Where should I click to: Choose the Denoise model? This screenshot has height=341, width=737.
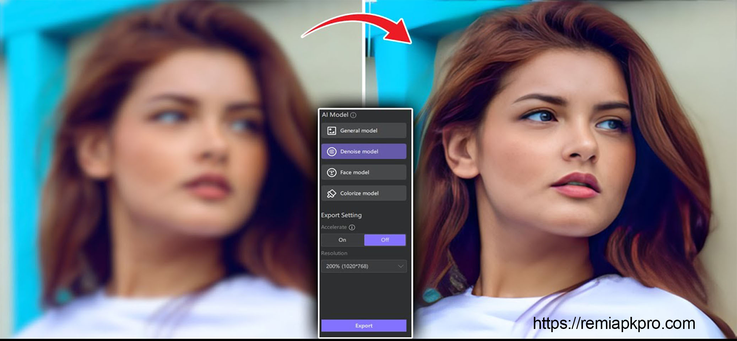[x=364, y=152]
